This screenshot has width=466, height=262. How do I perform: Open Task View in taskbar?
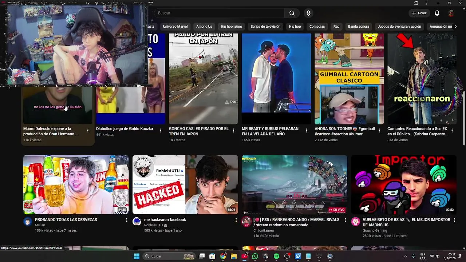202,256
